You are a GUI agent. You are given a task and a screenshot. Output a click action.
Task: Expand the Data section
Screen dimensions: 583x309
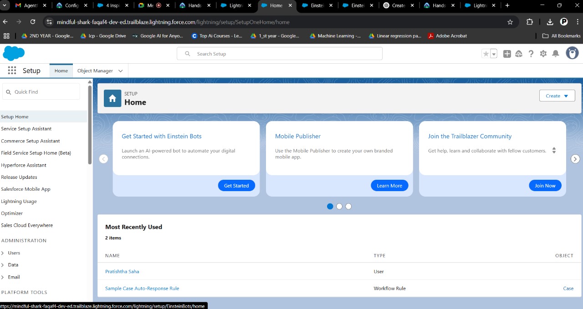pos(3,264)
